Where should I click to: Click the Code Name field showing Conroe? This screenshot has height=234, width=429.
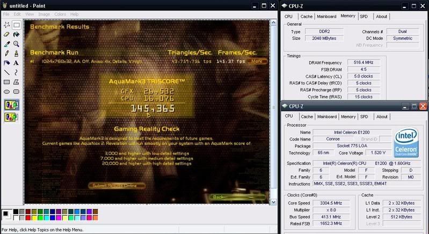pyautogui.click(x=333, y=139)
